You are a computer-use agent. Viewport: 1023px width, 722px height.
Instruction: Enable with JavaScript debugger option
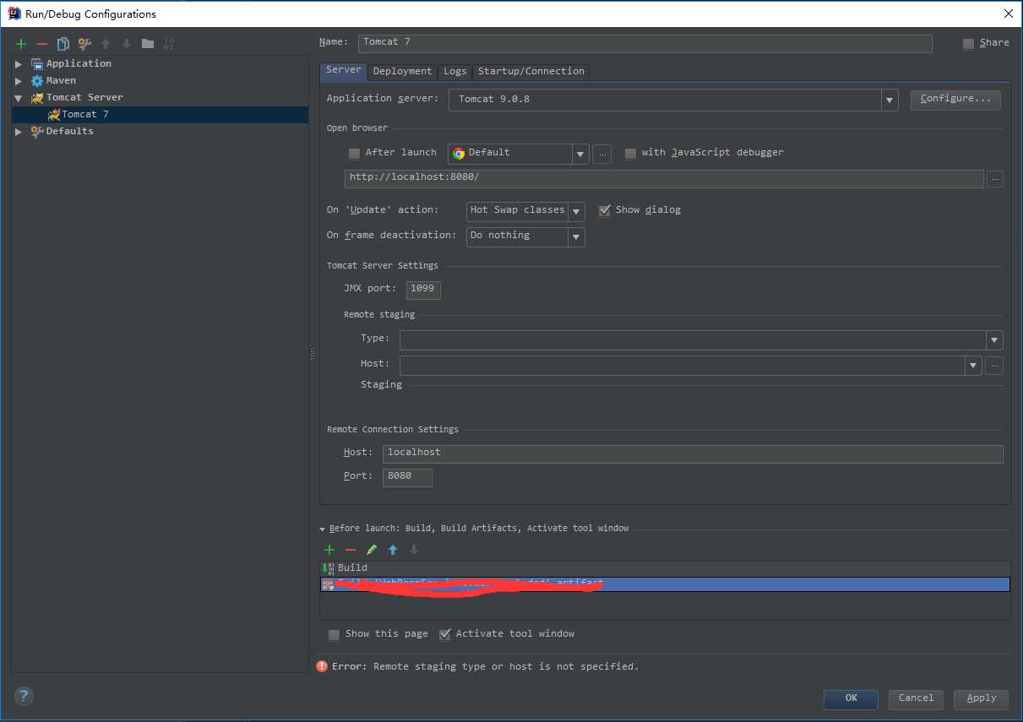tap(630, 154)
